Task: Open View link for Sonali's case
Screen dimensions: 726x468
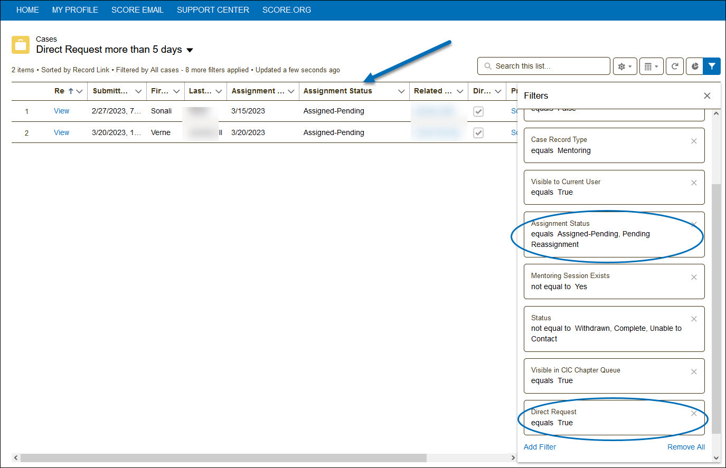Action: click(61, 111)
